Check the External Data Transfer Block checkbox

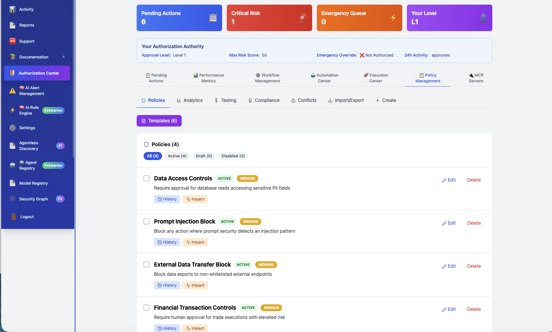147,265
